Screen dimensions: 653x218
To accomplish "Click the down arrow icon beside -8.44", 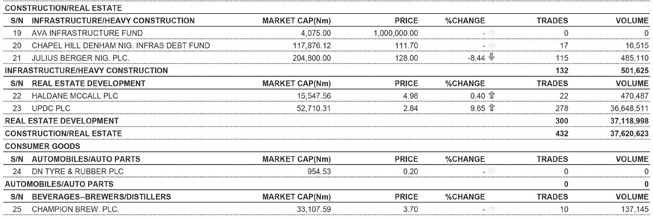I will pos(491,58).
